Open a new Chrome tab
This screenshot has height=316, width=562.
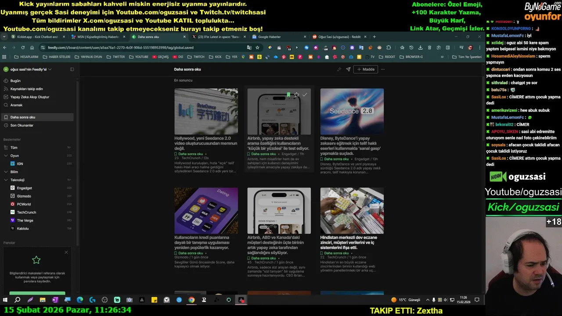(x=374, y=37)
